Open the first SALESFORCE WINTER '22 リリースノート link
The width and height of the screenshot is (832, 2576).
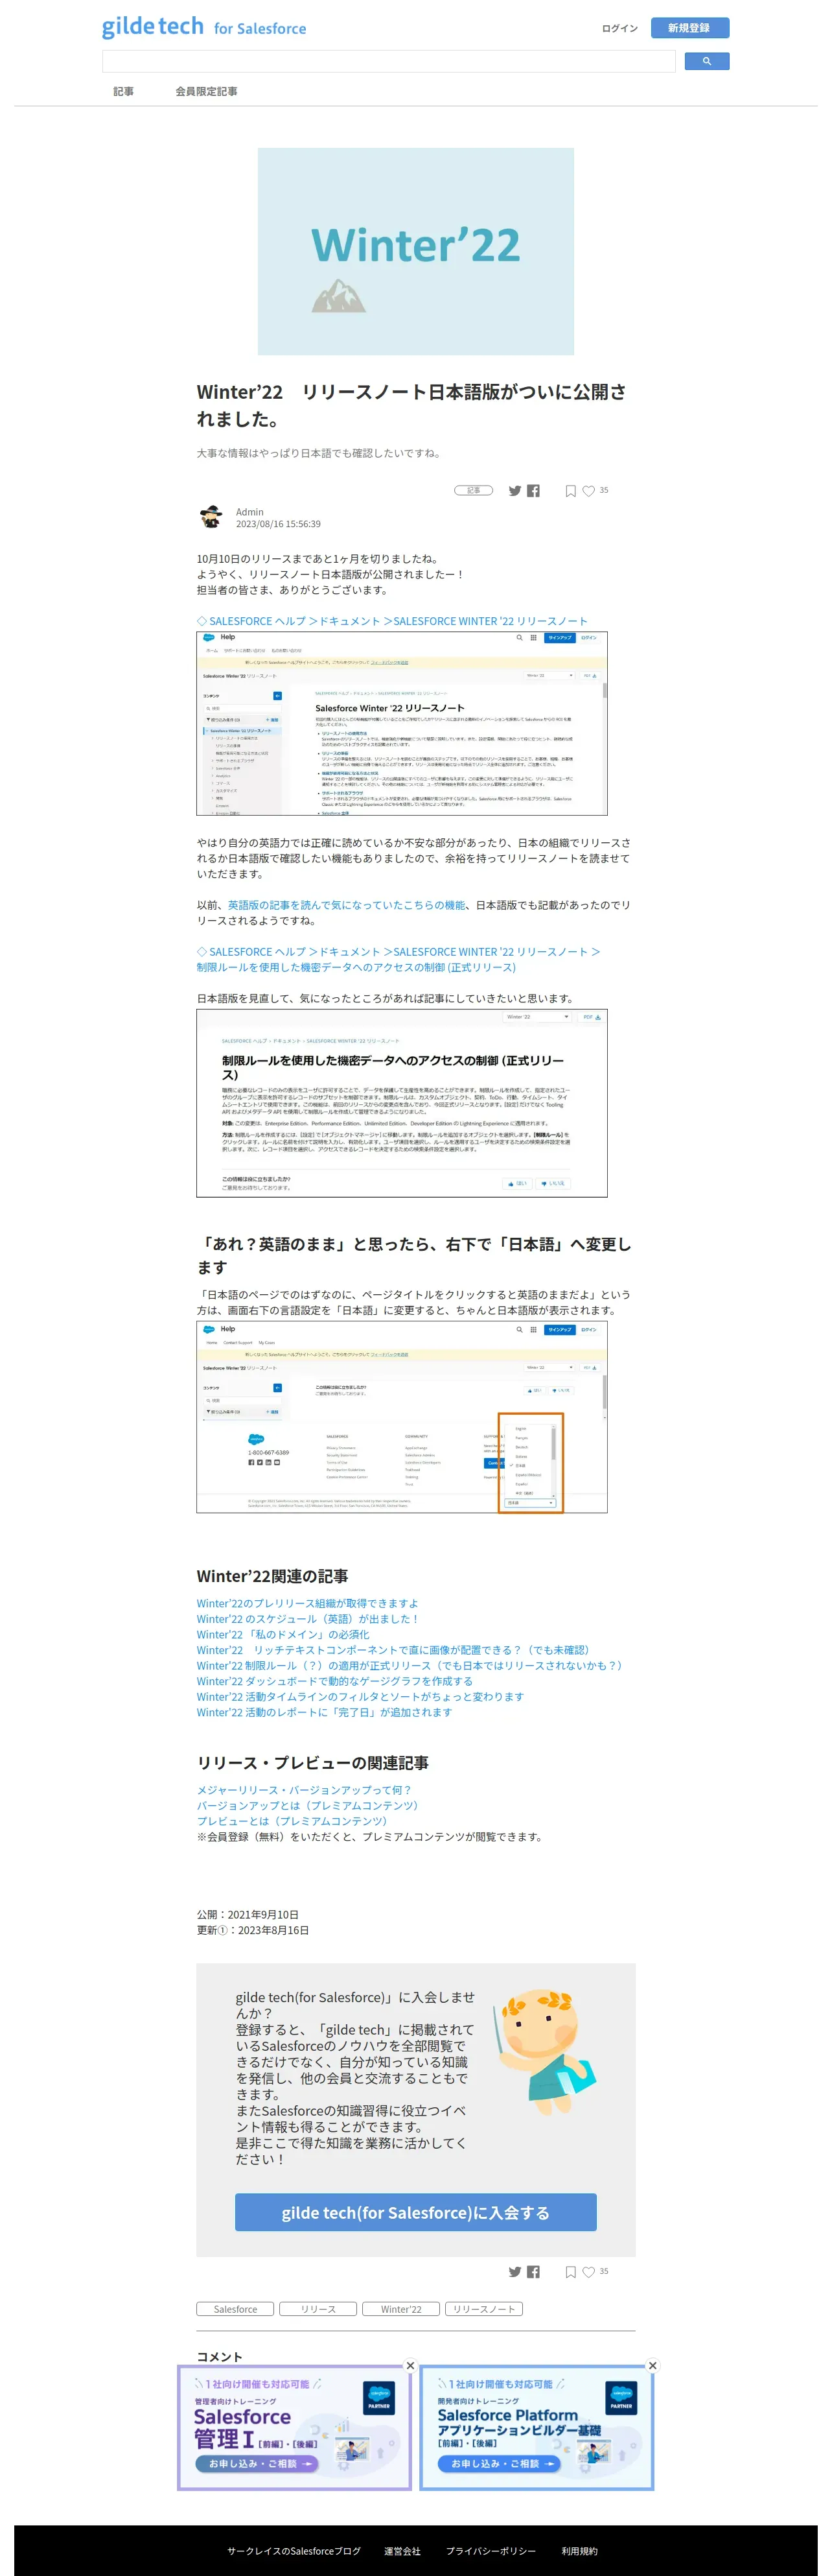391,621
